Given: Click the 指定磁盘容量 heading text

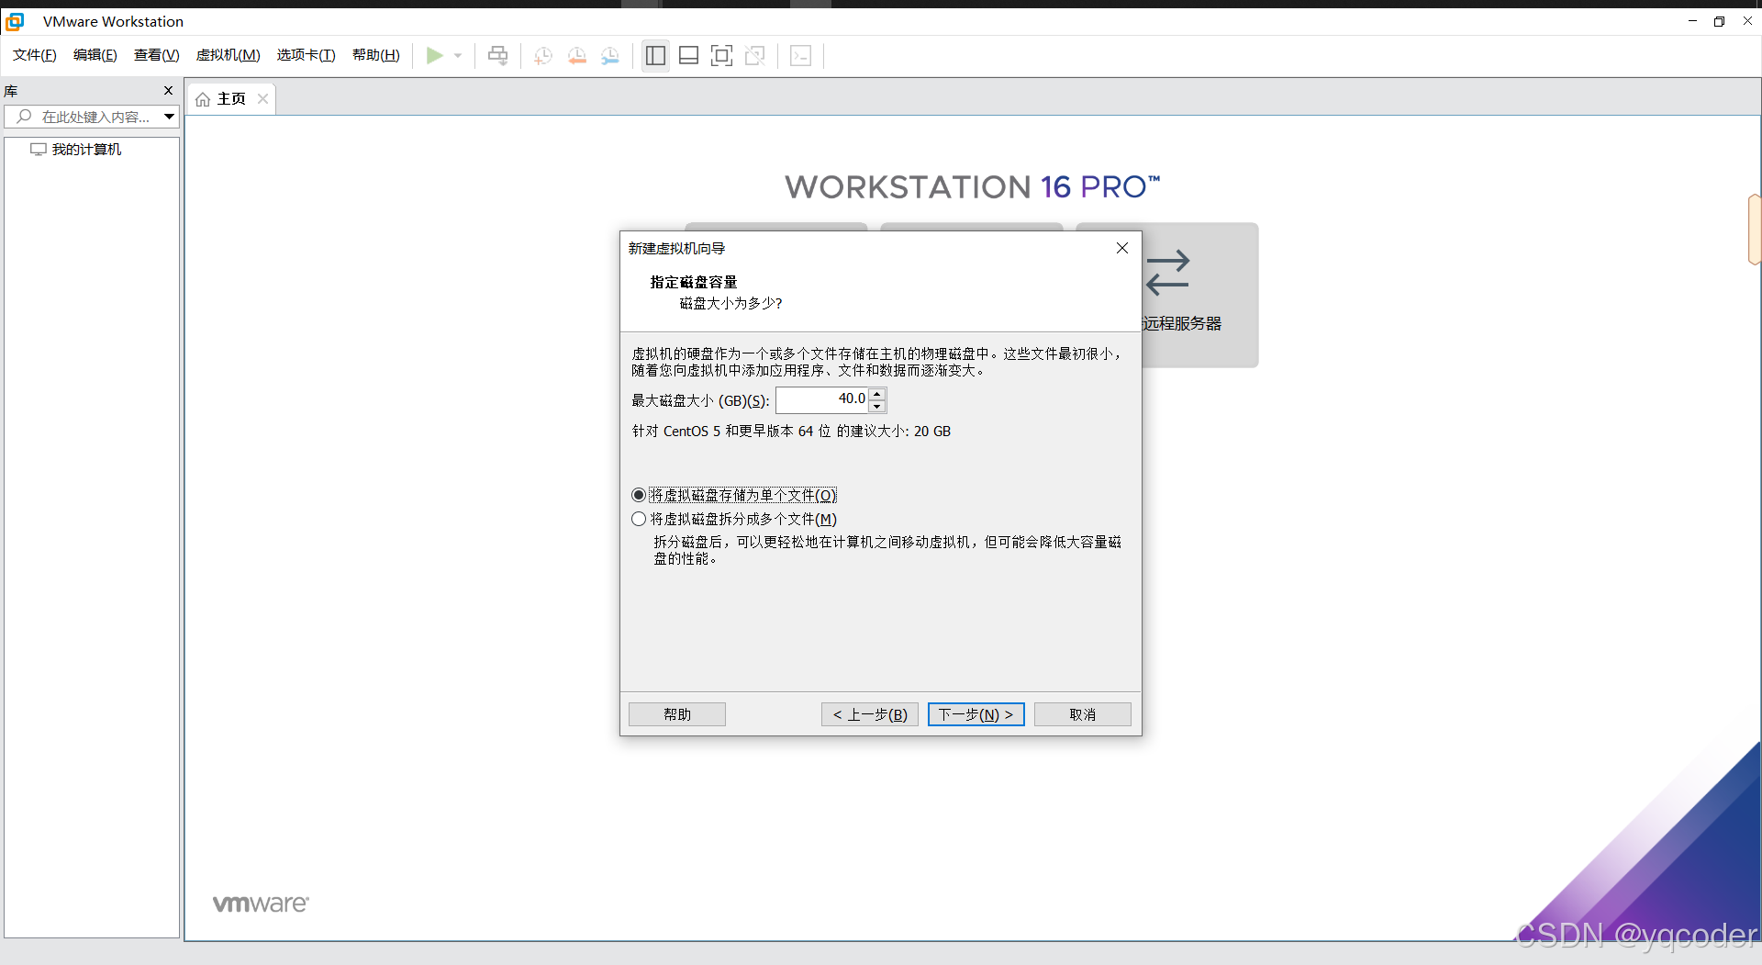Looking at the screenshot, I should pyautogui.click(x=694, y=282).
